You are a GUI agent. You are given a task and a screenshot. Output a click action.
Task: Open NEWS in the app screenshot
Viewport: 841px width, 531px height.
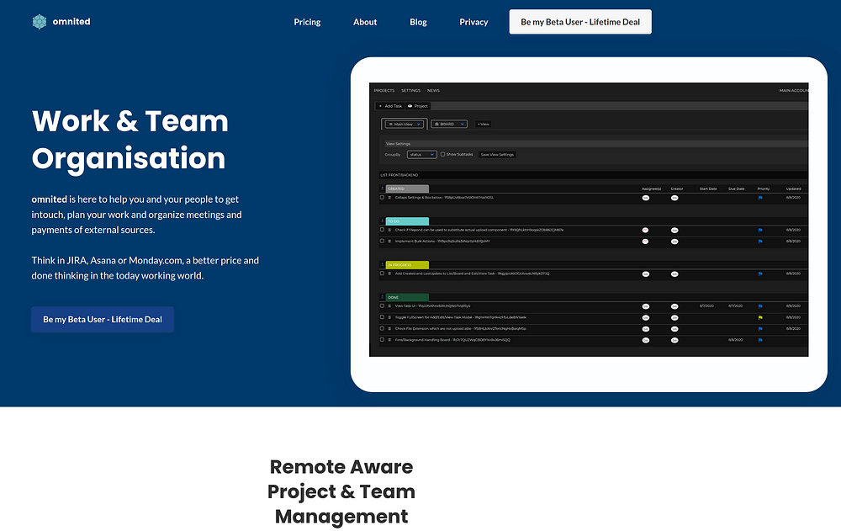coord(433,91)
